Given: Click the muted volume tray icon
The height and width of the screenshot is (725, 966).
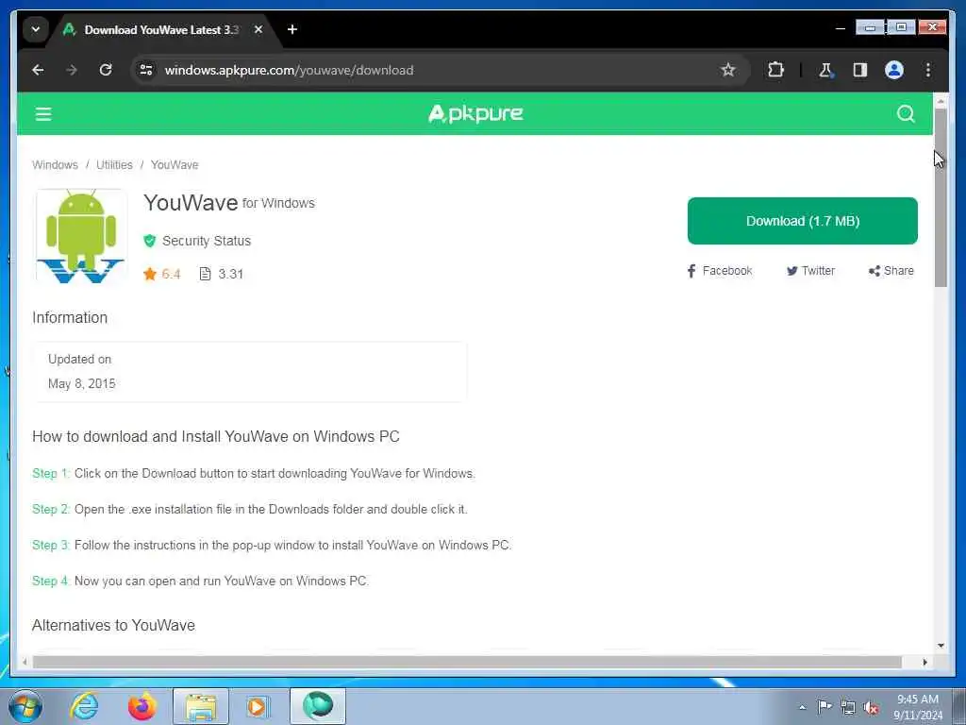Looking at the screenshot, I should (x=872, y=708).
